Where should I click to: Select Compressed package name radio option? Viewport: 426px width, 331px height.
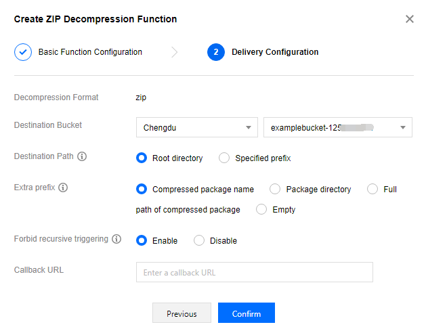[142, 190]
